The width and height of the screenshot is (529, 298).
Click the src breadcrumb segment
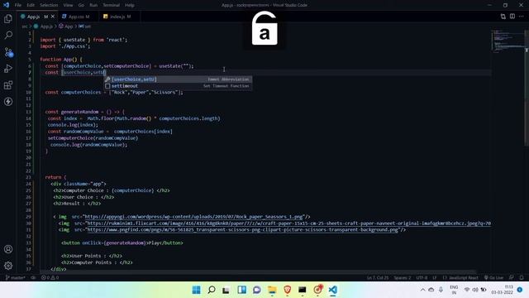pos(24,26)
